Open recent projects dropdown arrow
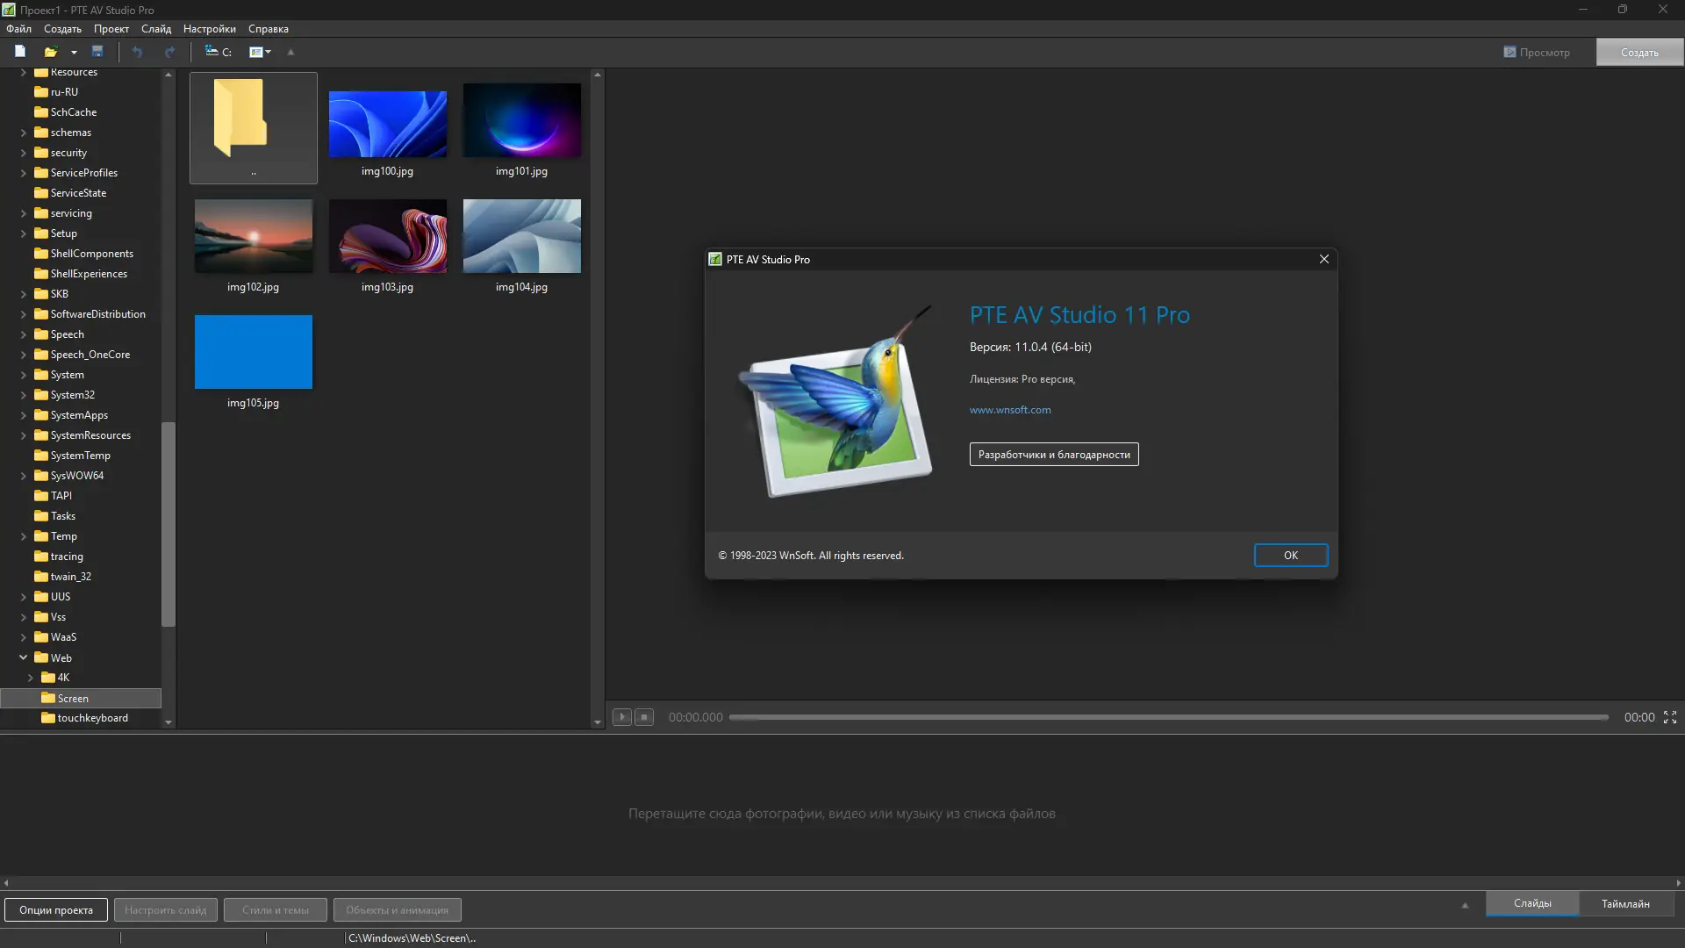Image resolution: width=1685 pixels, height=948 pixels. pyautogui.click(x=74, y=52)
